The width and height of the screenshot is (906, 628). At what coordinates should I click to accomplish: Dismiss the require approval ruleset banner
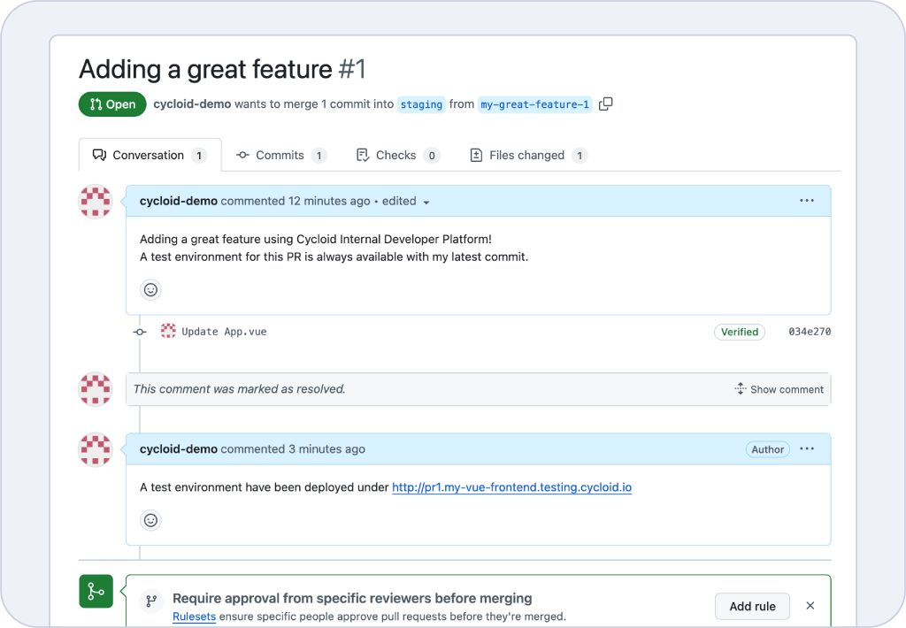coord(810,606)
